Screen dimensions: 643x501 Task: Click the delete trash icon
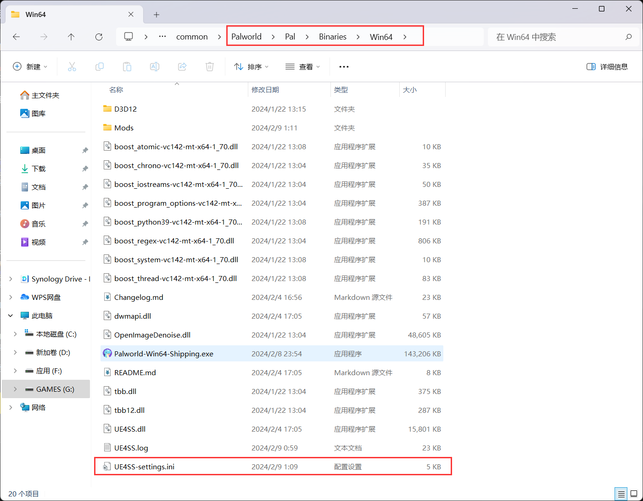coord(210,67)
